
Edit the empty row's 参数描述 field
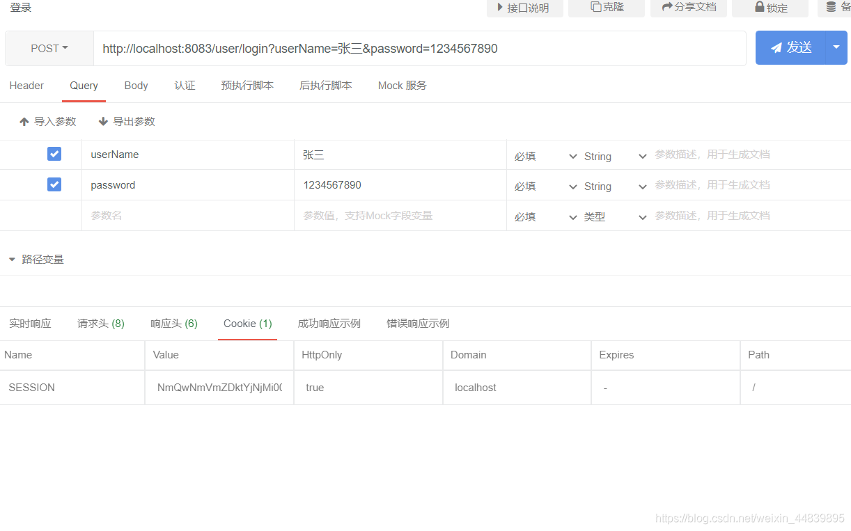751,216
